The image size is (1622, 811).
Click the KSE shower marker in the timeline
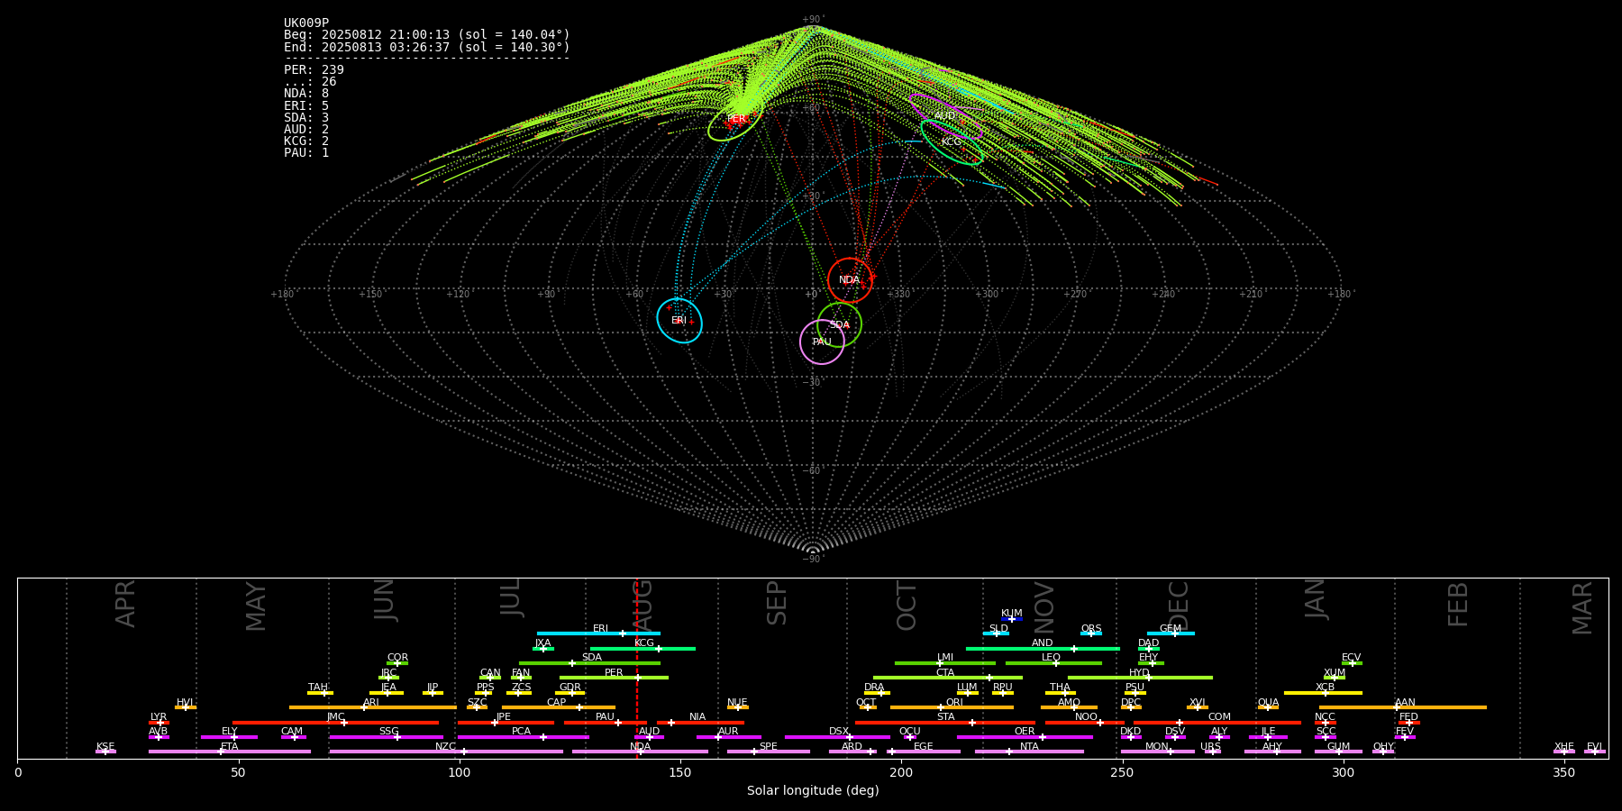coord(105,752)
